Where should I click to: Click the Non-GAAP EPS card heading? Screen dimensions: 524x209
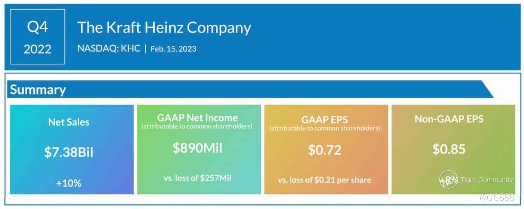(x=449, y=119)
